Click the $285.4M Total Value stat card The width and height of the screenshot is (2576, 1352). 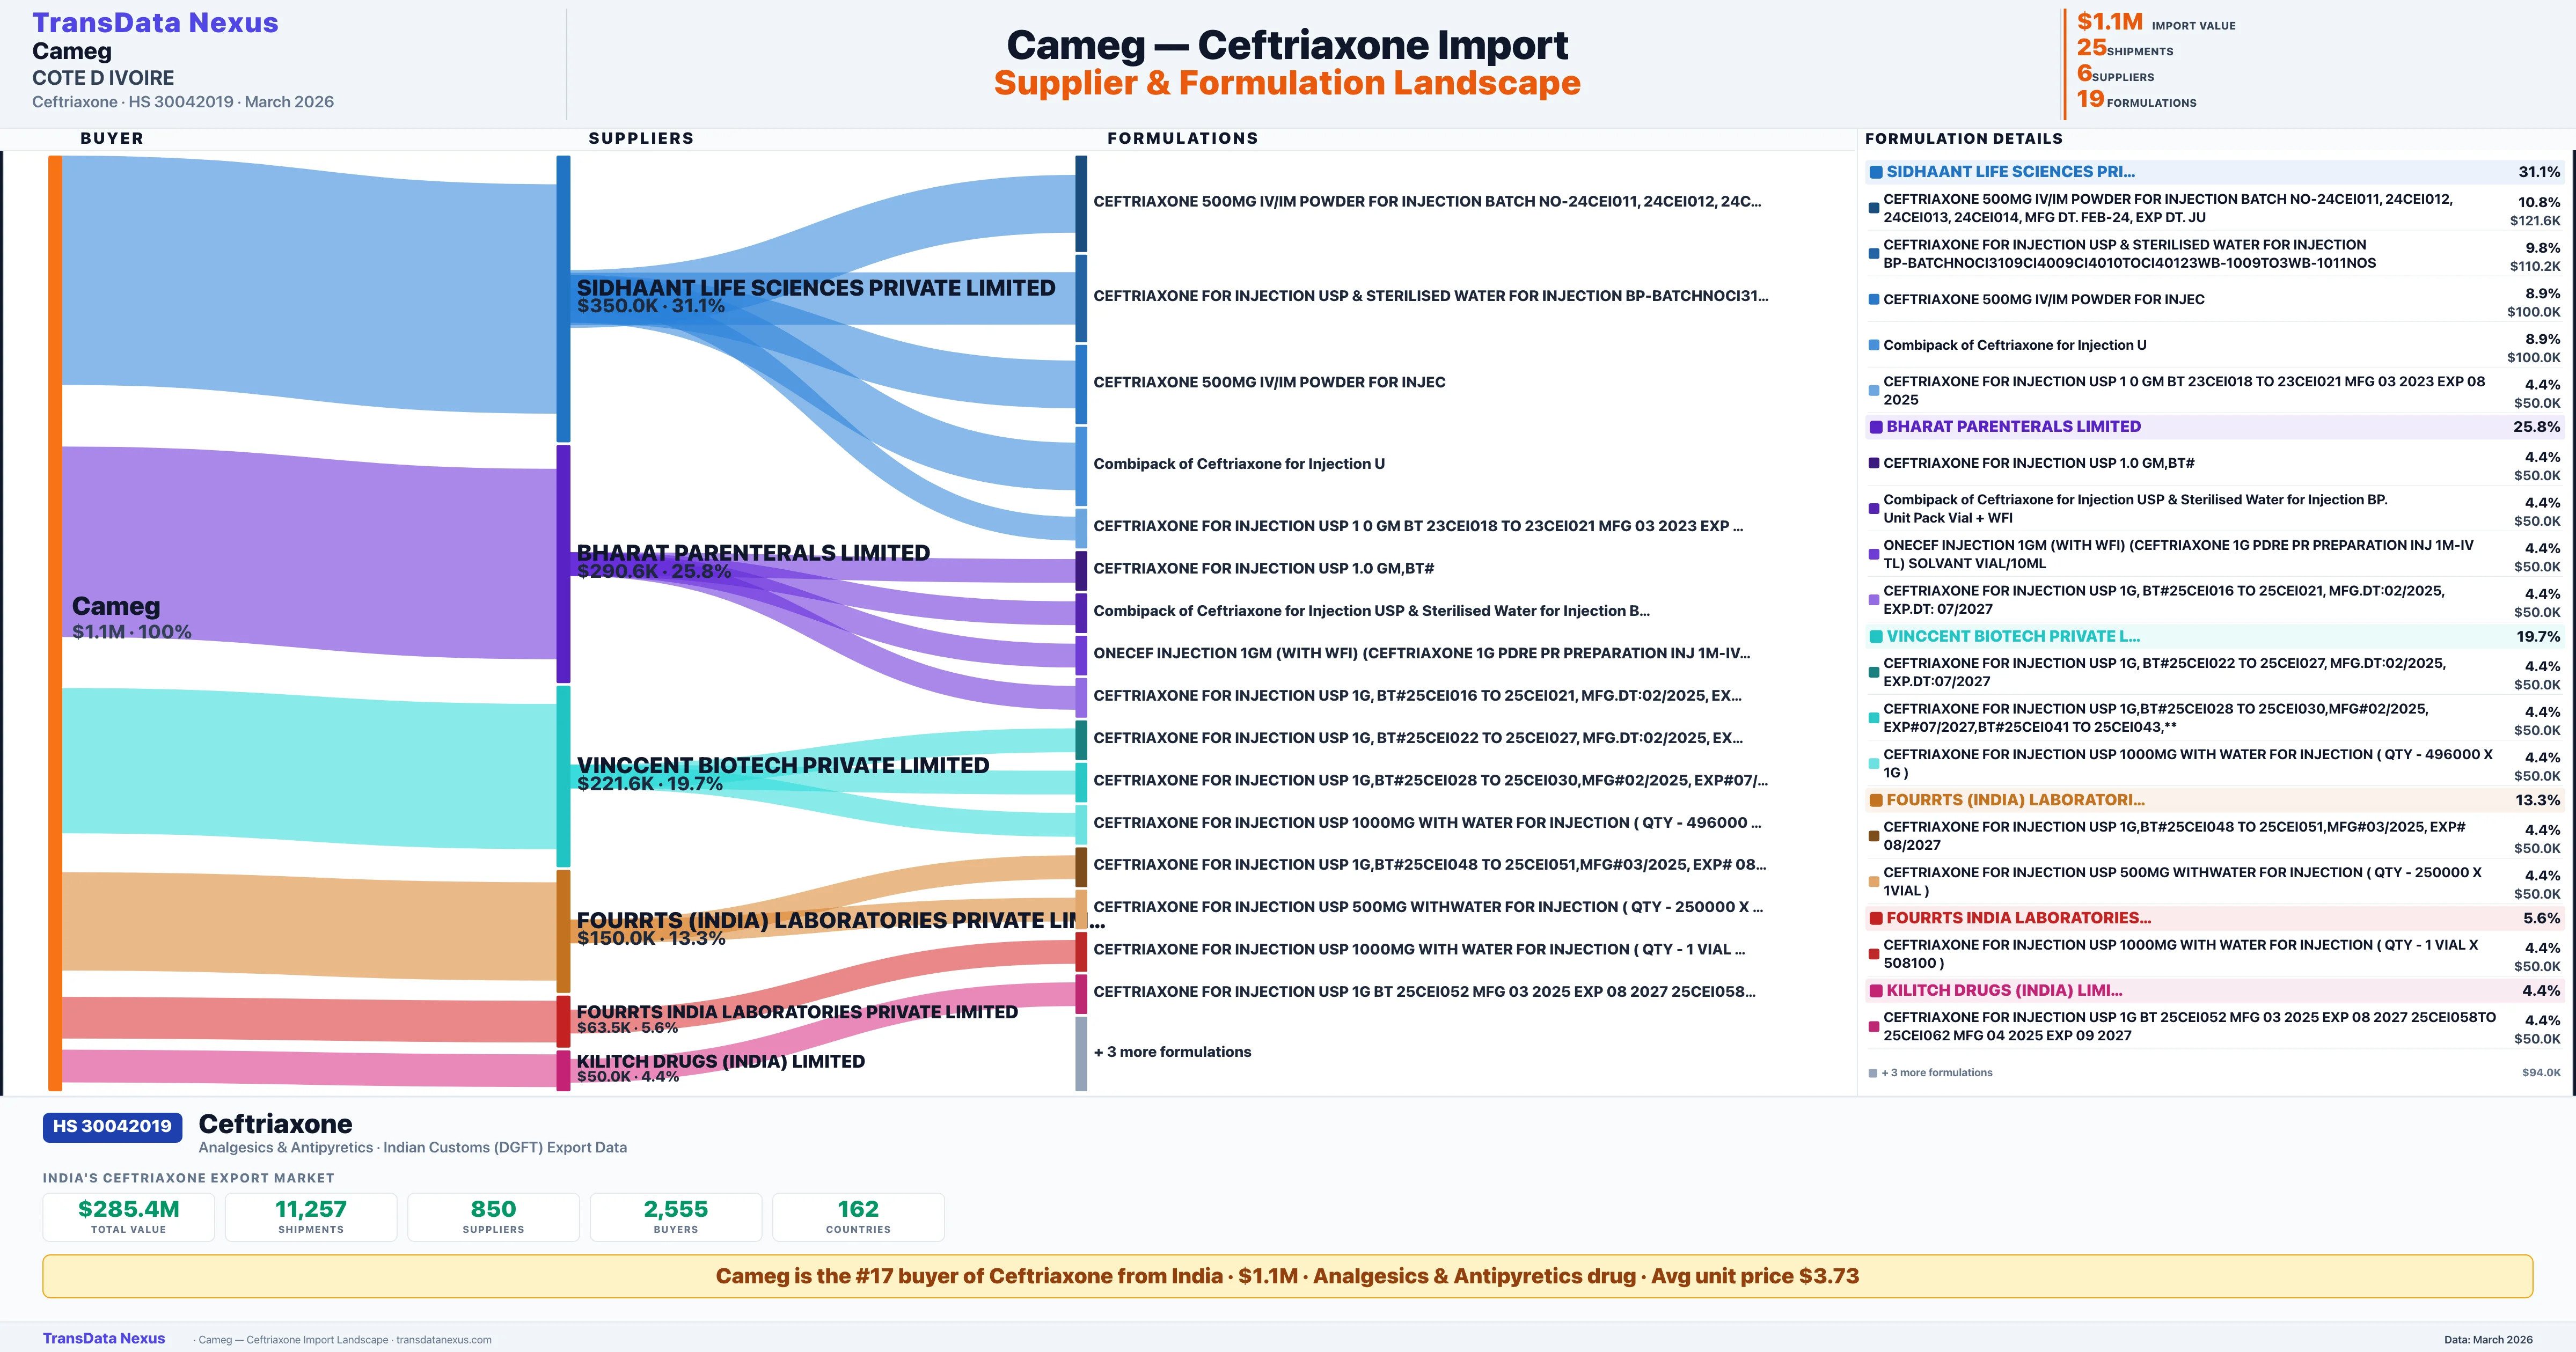(128, 1216)
